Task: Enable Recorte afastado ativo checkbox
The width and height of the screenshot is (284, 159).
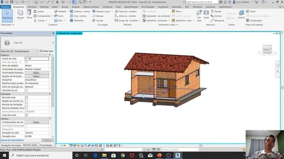Action: [27, 108]
